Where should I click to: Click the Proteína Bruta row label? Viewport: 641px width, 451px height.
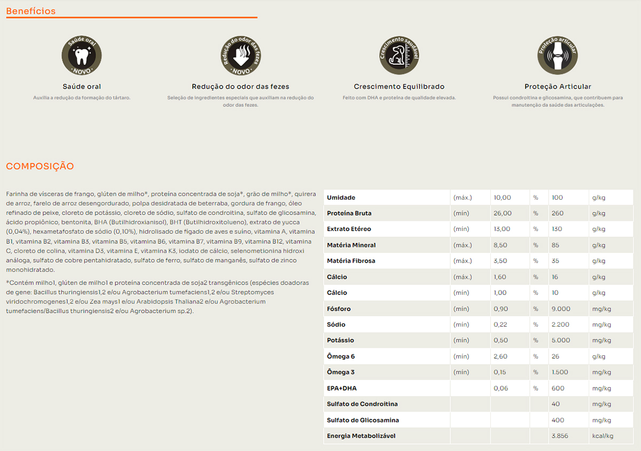pos(349,213)
